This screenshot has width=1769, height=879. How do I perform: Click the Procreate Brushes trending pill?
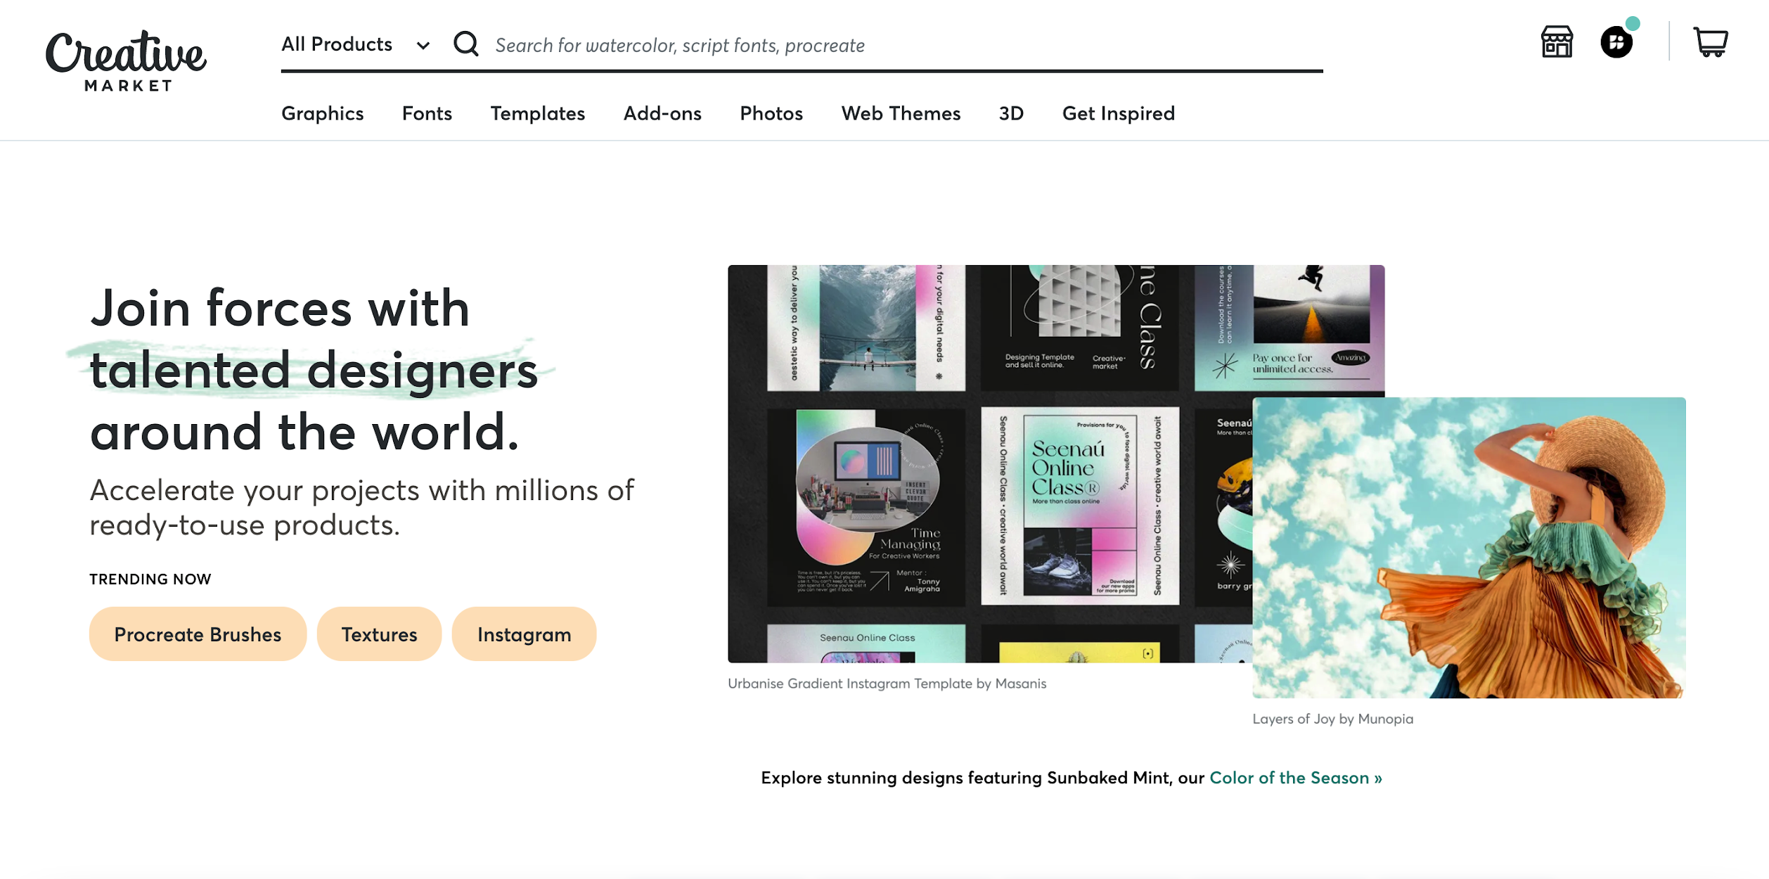click(x=198, y=634)
